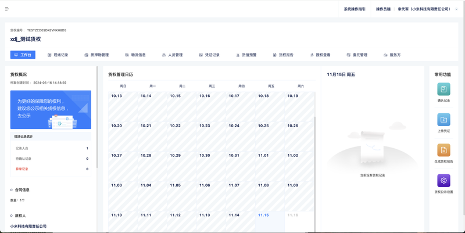Select calendar date 11.14
This screenshot has height=233, width=465.
point(240,222)
